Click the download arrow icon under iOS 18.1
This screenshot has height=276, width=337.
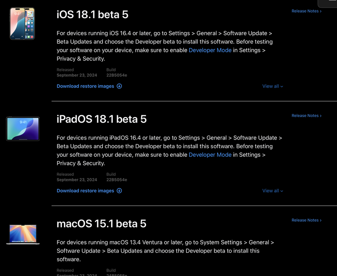[x=119, y=86]
